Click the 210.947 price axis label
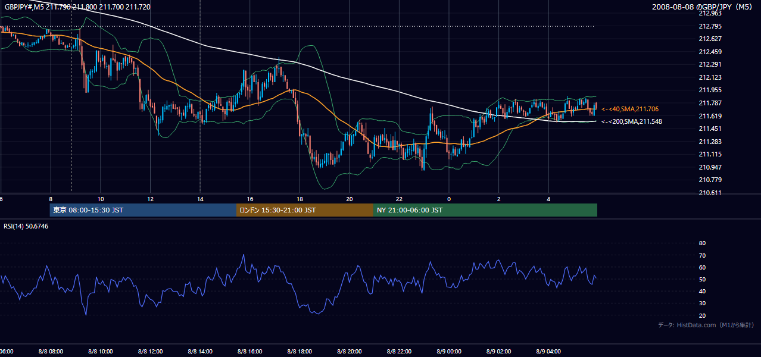The height and width of the screenshot is (357, 761). tap(710, 167)
